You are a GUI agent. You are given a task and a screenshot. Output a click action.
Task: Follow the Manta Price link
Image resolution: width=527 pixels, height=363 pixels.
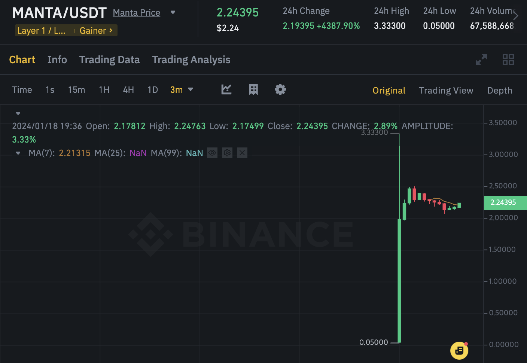tap(137, 13)
